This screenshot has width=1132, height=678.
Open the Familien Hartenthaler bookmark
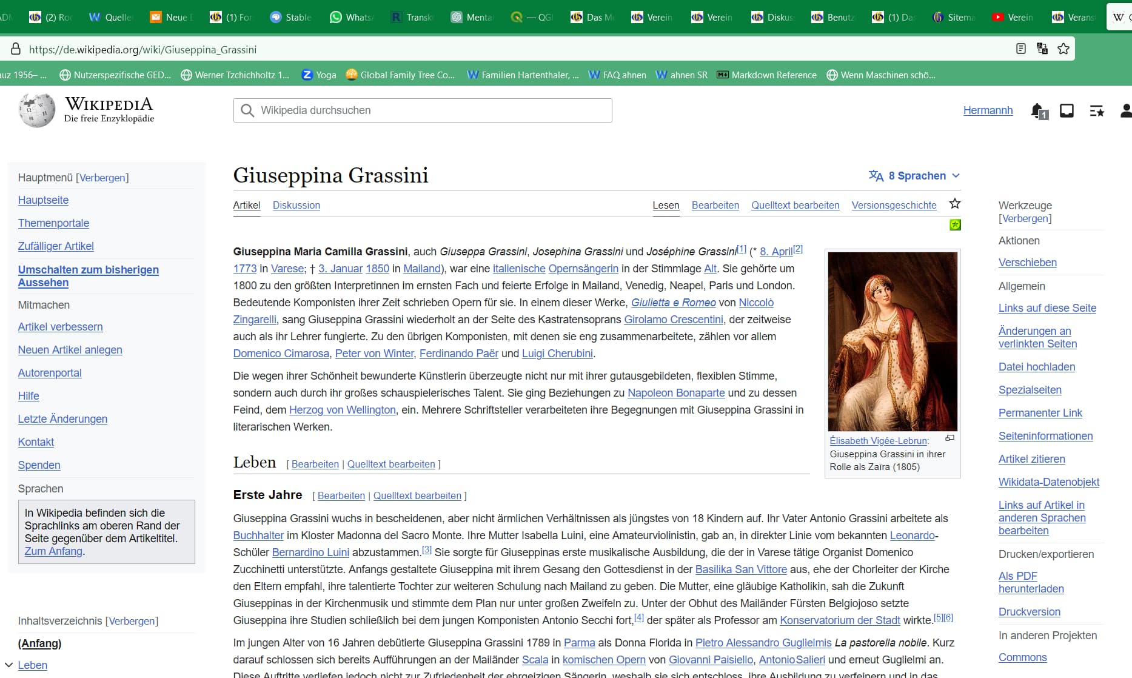523,75
